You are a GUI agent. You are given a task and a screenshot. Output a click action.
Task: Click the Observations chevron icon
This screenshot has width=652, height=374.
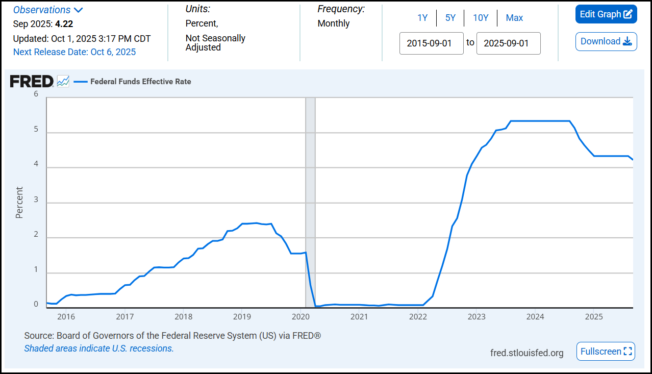tap(79, 9)
